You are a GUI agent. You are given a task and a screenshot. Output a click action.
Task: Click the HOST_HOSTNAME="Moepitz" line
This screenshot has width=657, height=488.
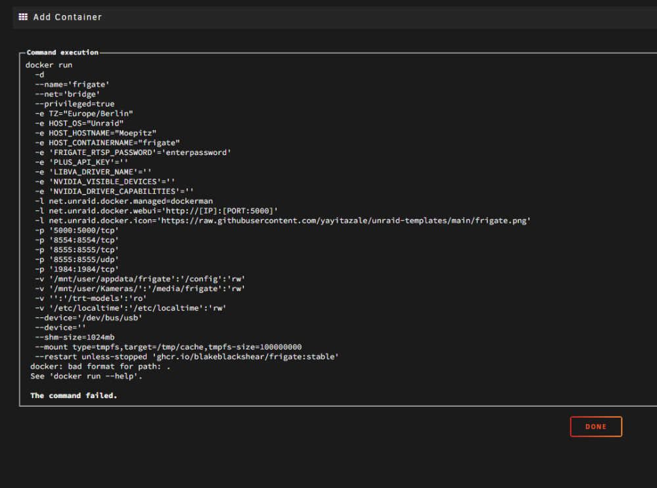point(95,133)
